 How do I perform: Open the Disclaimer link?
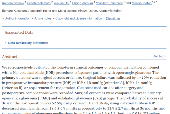[113, 18]
